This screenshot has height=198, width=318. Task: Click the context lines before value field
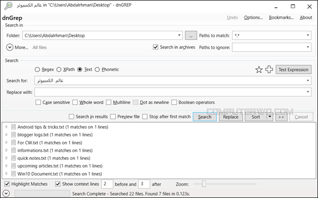pos(107,184)
